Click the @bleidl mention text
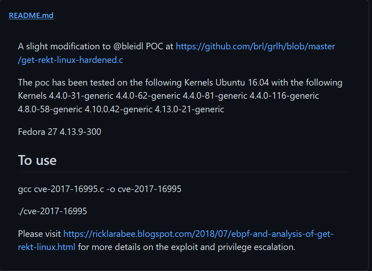This screenshot has width=372, height=271. point(128,46)
